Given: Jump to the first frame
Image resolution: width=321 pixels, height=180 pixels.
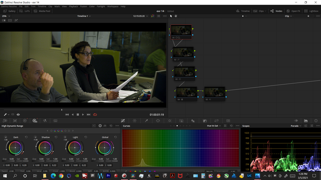Looking at the screenshot, I should pyautogui.click(x=67, y=114).
